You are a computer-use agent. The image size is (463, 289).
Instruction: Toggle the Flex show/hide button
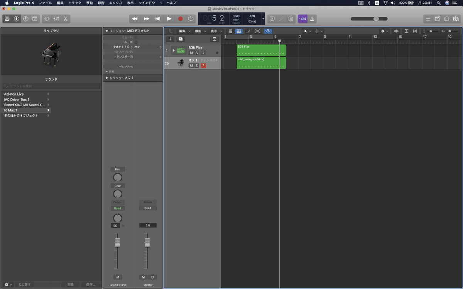click(x=257, y=31)
